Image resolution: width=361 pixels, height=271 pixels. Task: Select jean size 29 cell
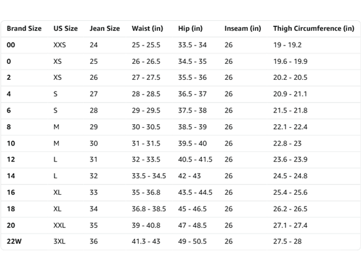click(94, 127)
